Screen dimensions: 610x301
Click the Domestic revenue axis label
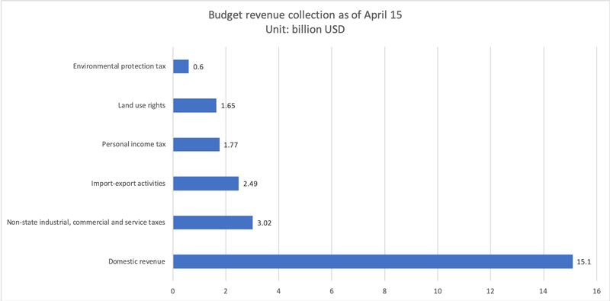point(136,261)
